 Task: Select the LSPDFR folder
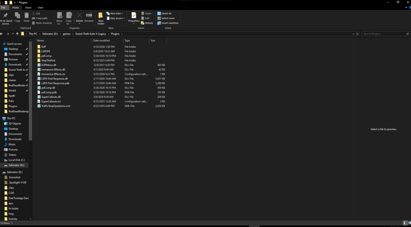(x=46, y=51)
